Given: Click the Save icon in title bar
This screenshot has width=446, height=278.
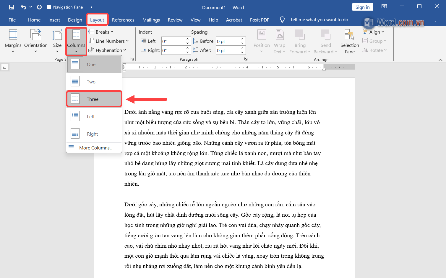Looking at the screenshot, I should (12, 7).
